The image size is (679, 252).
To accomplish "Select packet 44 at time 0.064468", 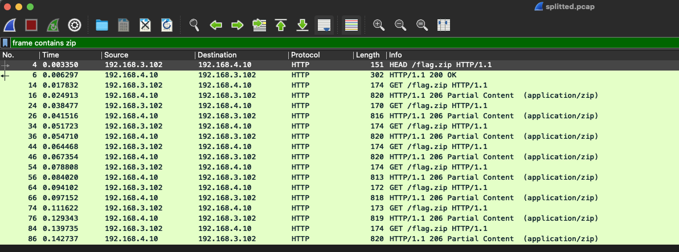I will coord(340,147).
